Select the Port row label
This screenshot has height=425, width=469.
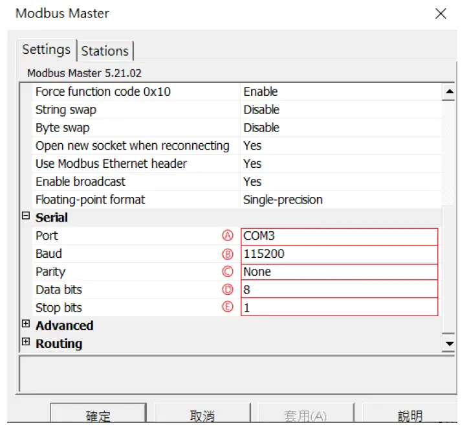click(47, 236)
